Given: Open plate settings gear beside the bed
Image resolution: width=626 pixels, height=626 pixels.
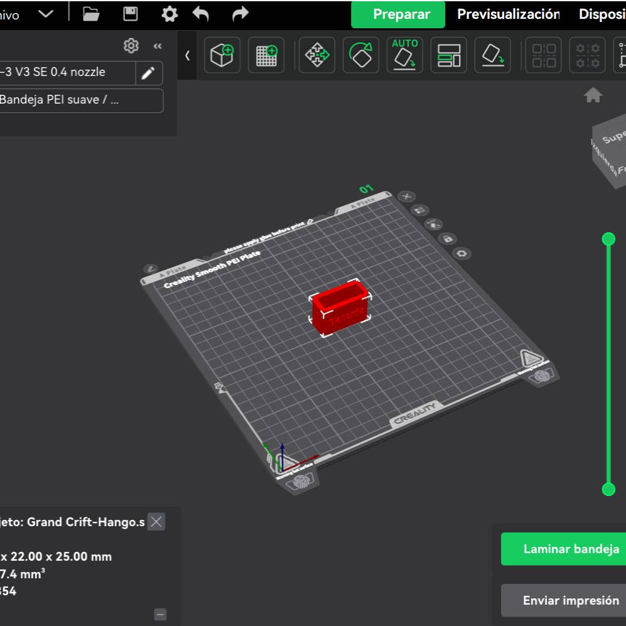Looking at the screenshot, I should (x=463, y=253).
